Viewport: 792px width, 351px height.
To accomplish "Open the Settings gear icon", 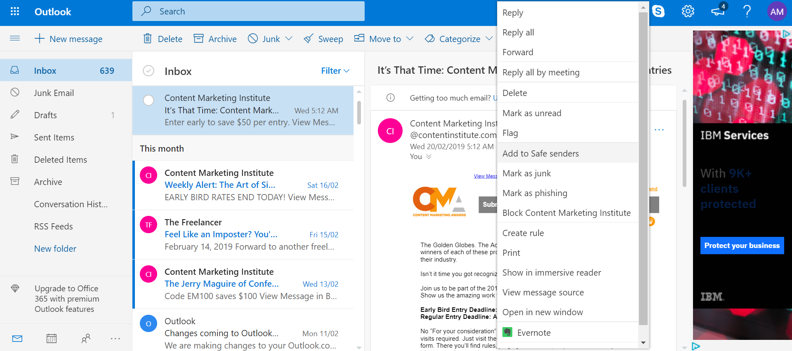I will tap(688, 12).
